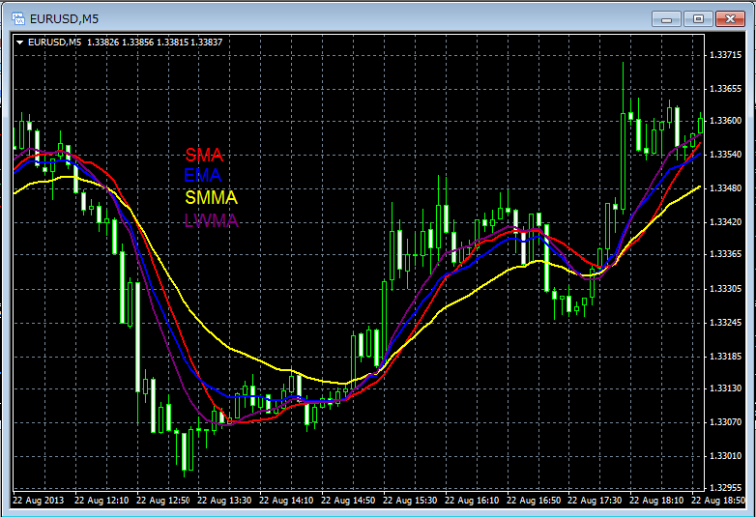Click the OHLC price readout atop chart
Screen dimensions: 756x517
tap(155, 42)
